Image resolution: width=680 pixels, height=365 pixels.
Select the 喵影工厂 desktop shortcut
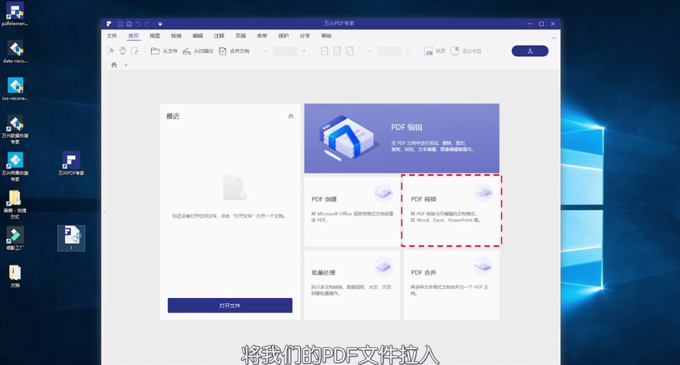pos(15,239)
